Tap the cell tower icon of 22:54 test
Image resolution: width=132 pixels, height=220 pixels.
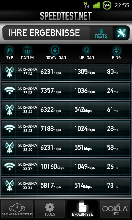tap(9, 72)
